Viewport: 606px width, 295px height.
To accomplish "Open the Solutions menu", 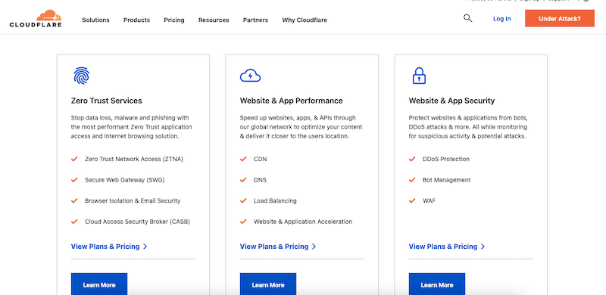I will point(96,20).
